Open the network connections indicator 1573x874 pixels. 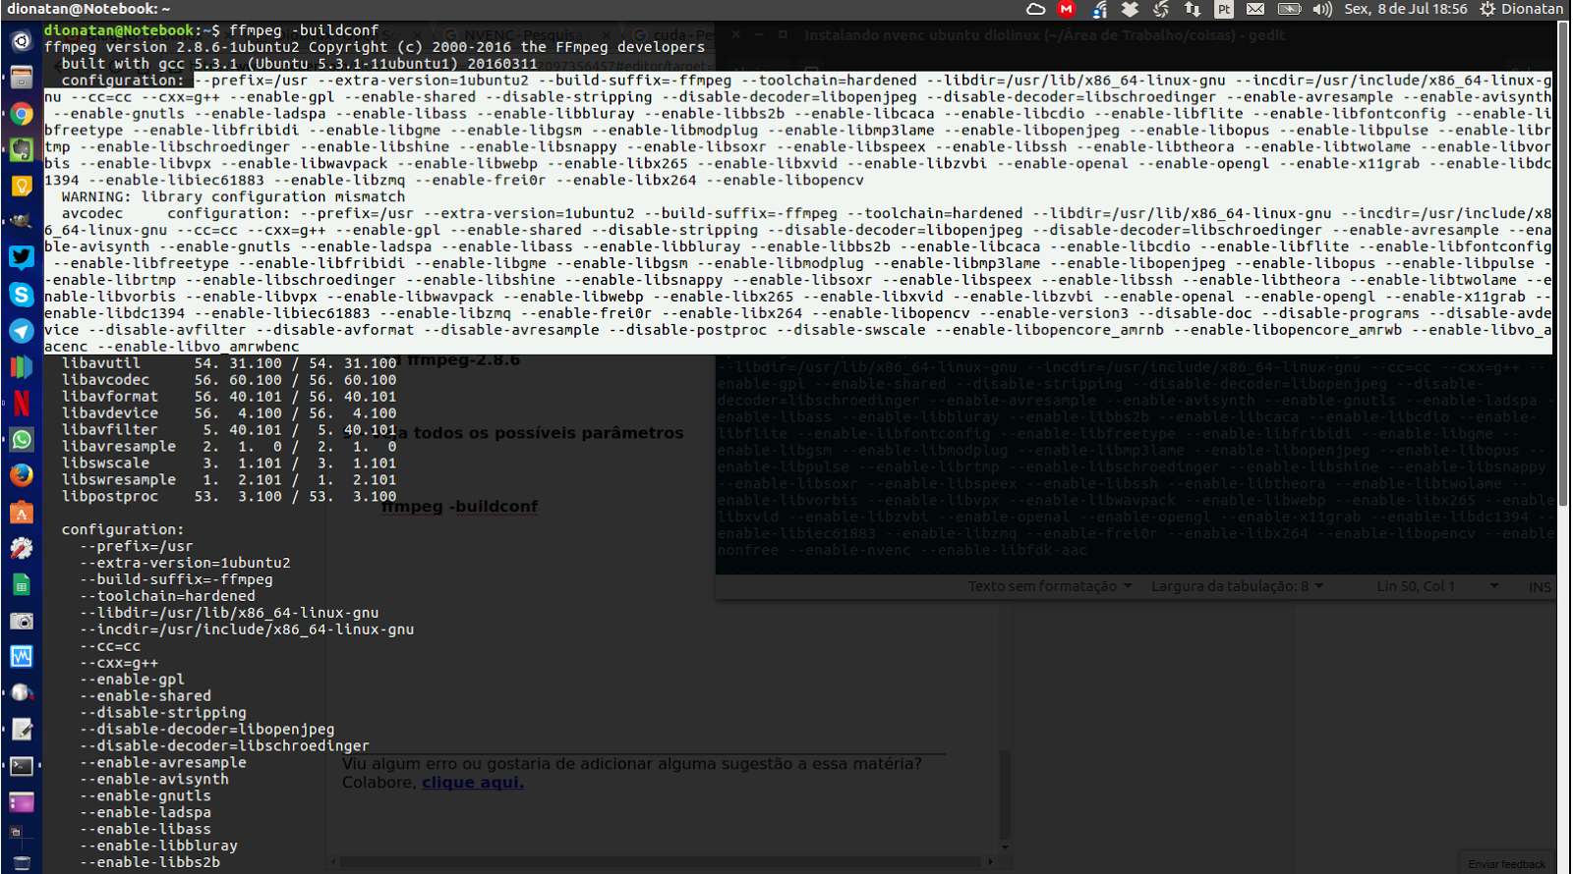(x=1193, y=9)
